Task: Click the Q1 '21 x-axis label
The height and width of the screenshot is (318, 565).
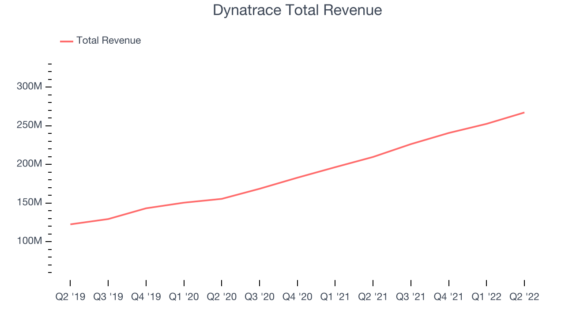Action: tap(335, 297)
